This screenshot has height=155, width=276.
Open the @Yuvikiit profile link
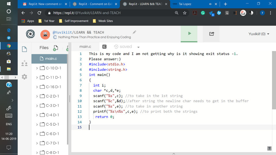coord(62,32)
